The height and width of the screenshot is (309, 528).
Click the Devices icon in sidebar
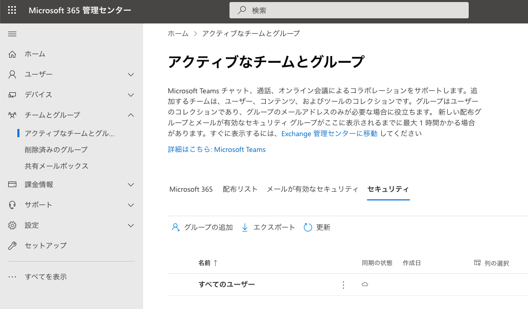[12, 95]
